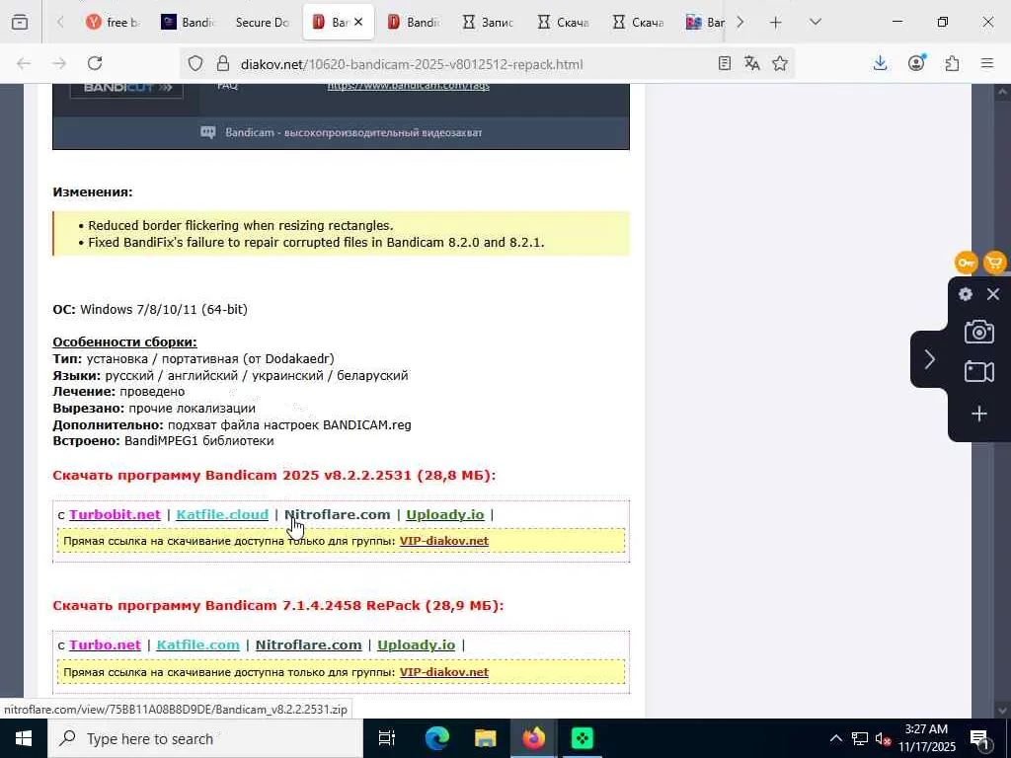Close the active Bandicam tab

[358, 22]
